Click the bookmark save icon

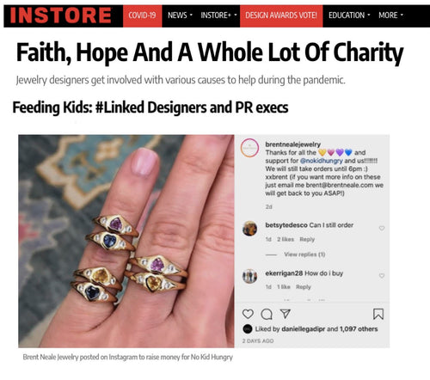pos(378,314)
